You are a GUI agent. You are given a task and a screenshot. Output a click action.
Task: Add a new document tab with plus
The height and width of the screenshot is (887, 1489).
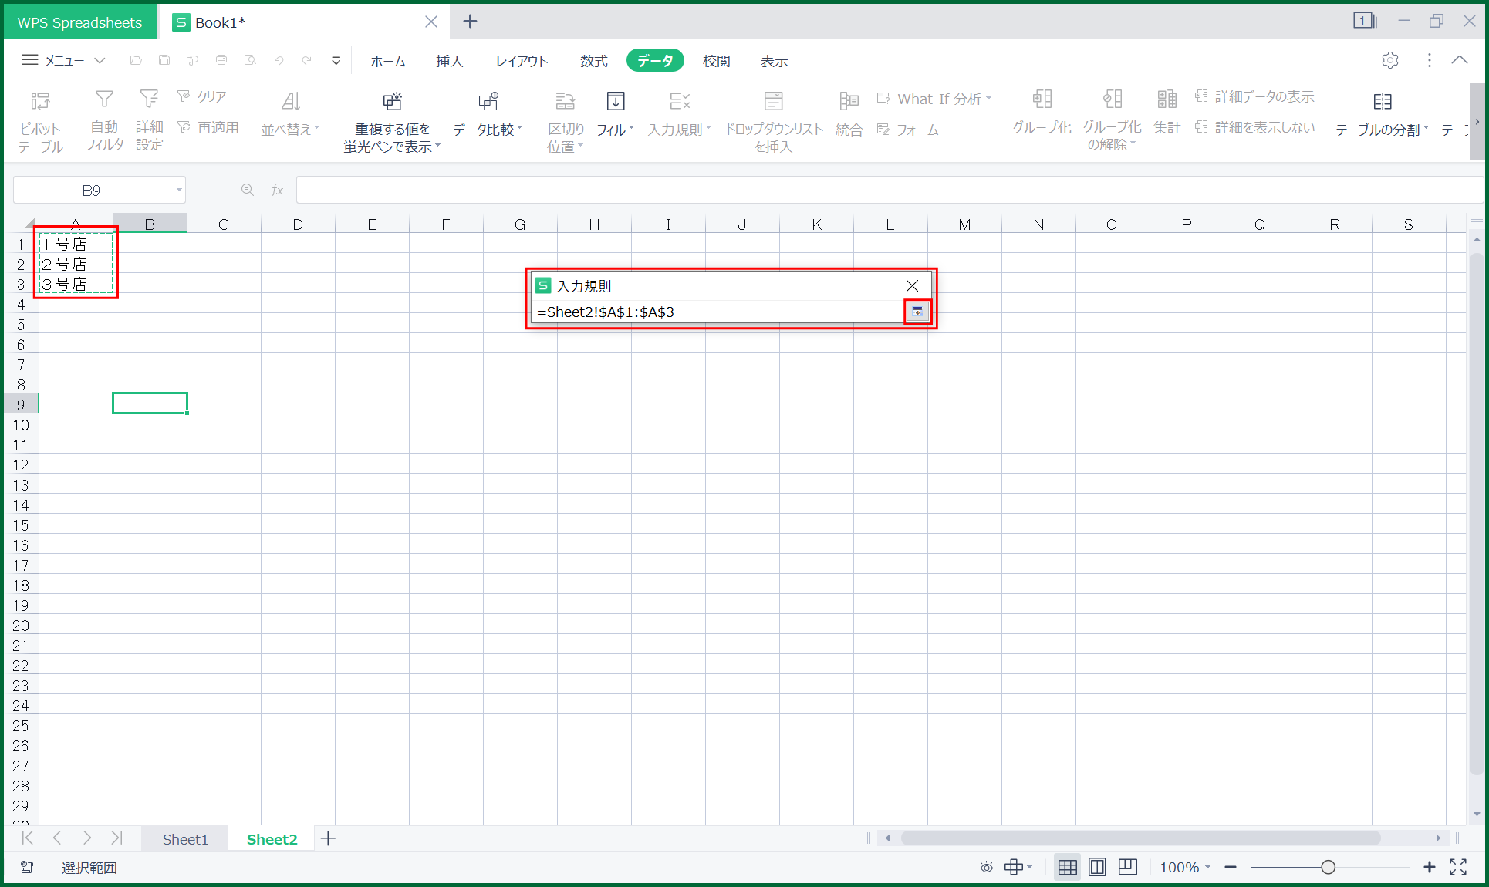470,22
